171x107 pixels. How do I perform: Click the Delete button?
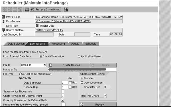[x=104, y=65]
